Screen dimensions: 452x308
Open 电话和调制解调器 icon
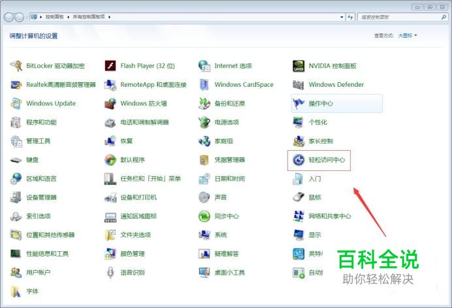(110, 122)
